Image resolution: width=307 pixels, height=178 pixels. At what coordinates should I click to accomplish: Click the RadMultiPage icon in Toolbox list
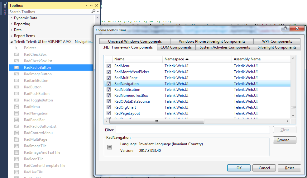pos(17,139)
